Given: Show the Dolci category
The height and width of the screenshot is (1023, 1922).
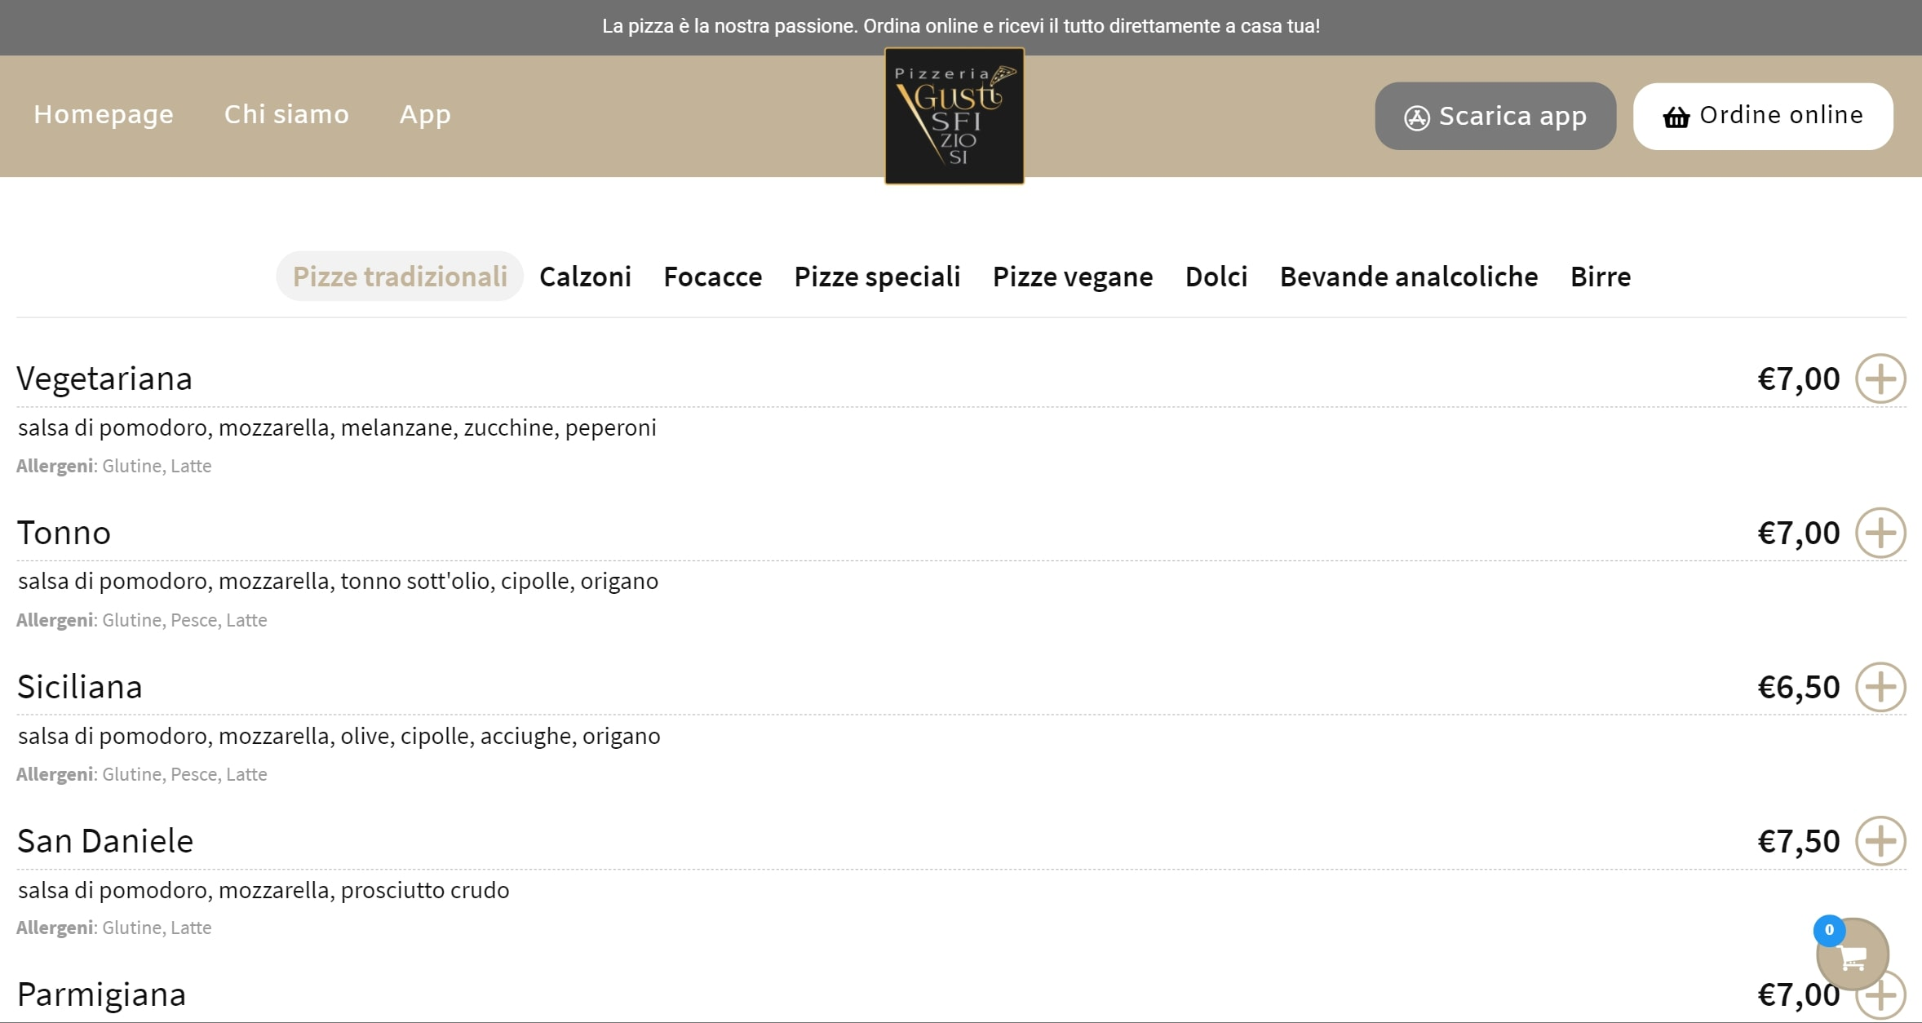Looking at the screenshot, I should [x=1216, y=277].
